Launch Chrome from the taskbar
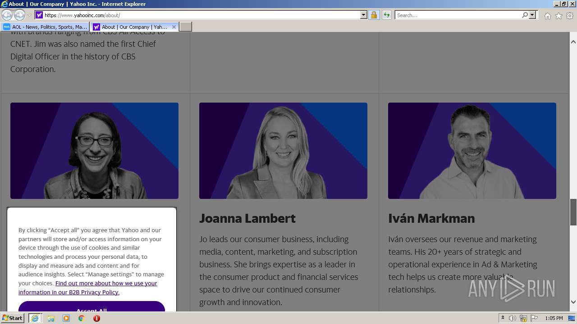This screenshot has height=324, width=577. [82, 318]
